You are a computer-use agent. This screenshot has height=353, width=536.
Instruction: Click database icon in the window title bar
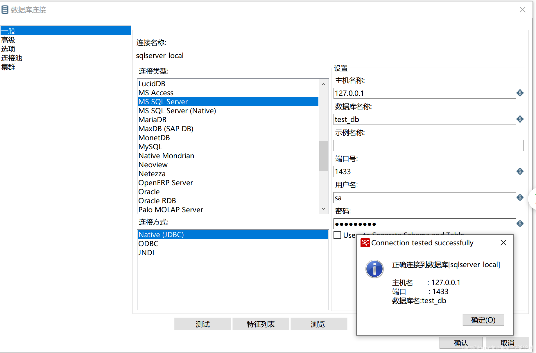[5, 10]
